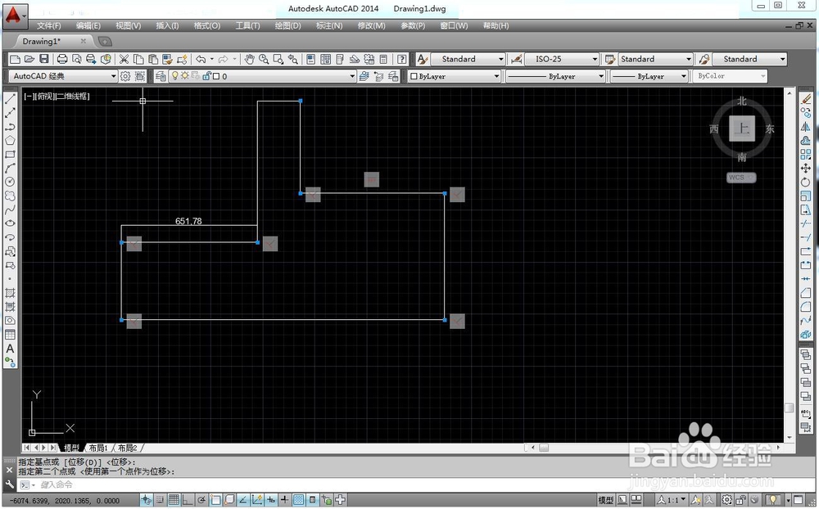The image size is (819, 509).
Task: Toggle Polar Tracking in the status bar
Action: point(201,500)
